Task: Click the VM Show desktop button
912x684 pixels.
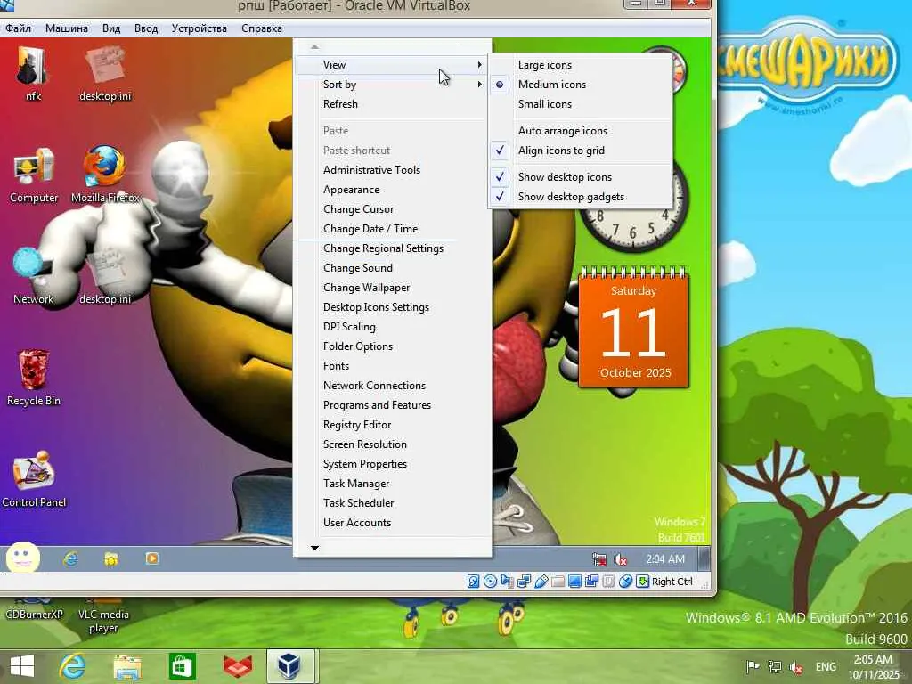Action: pos(704,559)
